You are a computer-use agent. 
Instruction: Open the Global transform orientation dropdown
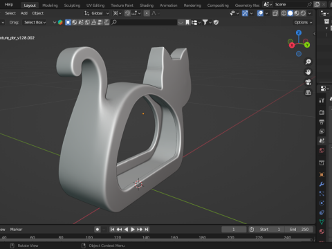pyautogui.click(x=97, y=13)
